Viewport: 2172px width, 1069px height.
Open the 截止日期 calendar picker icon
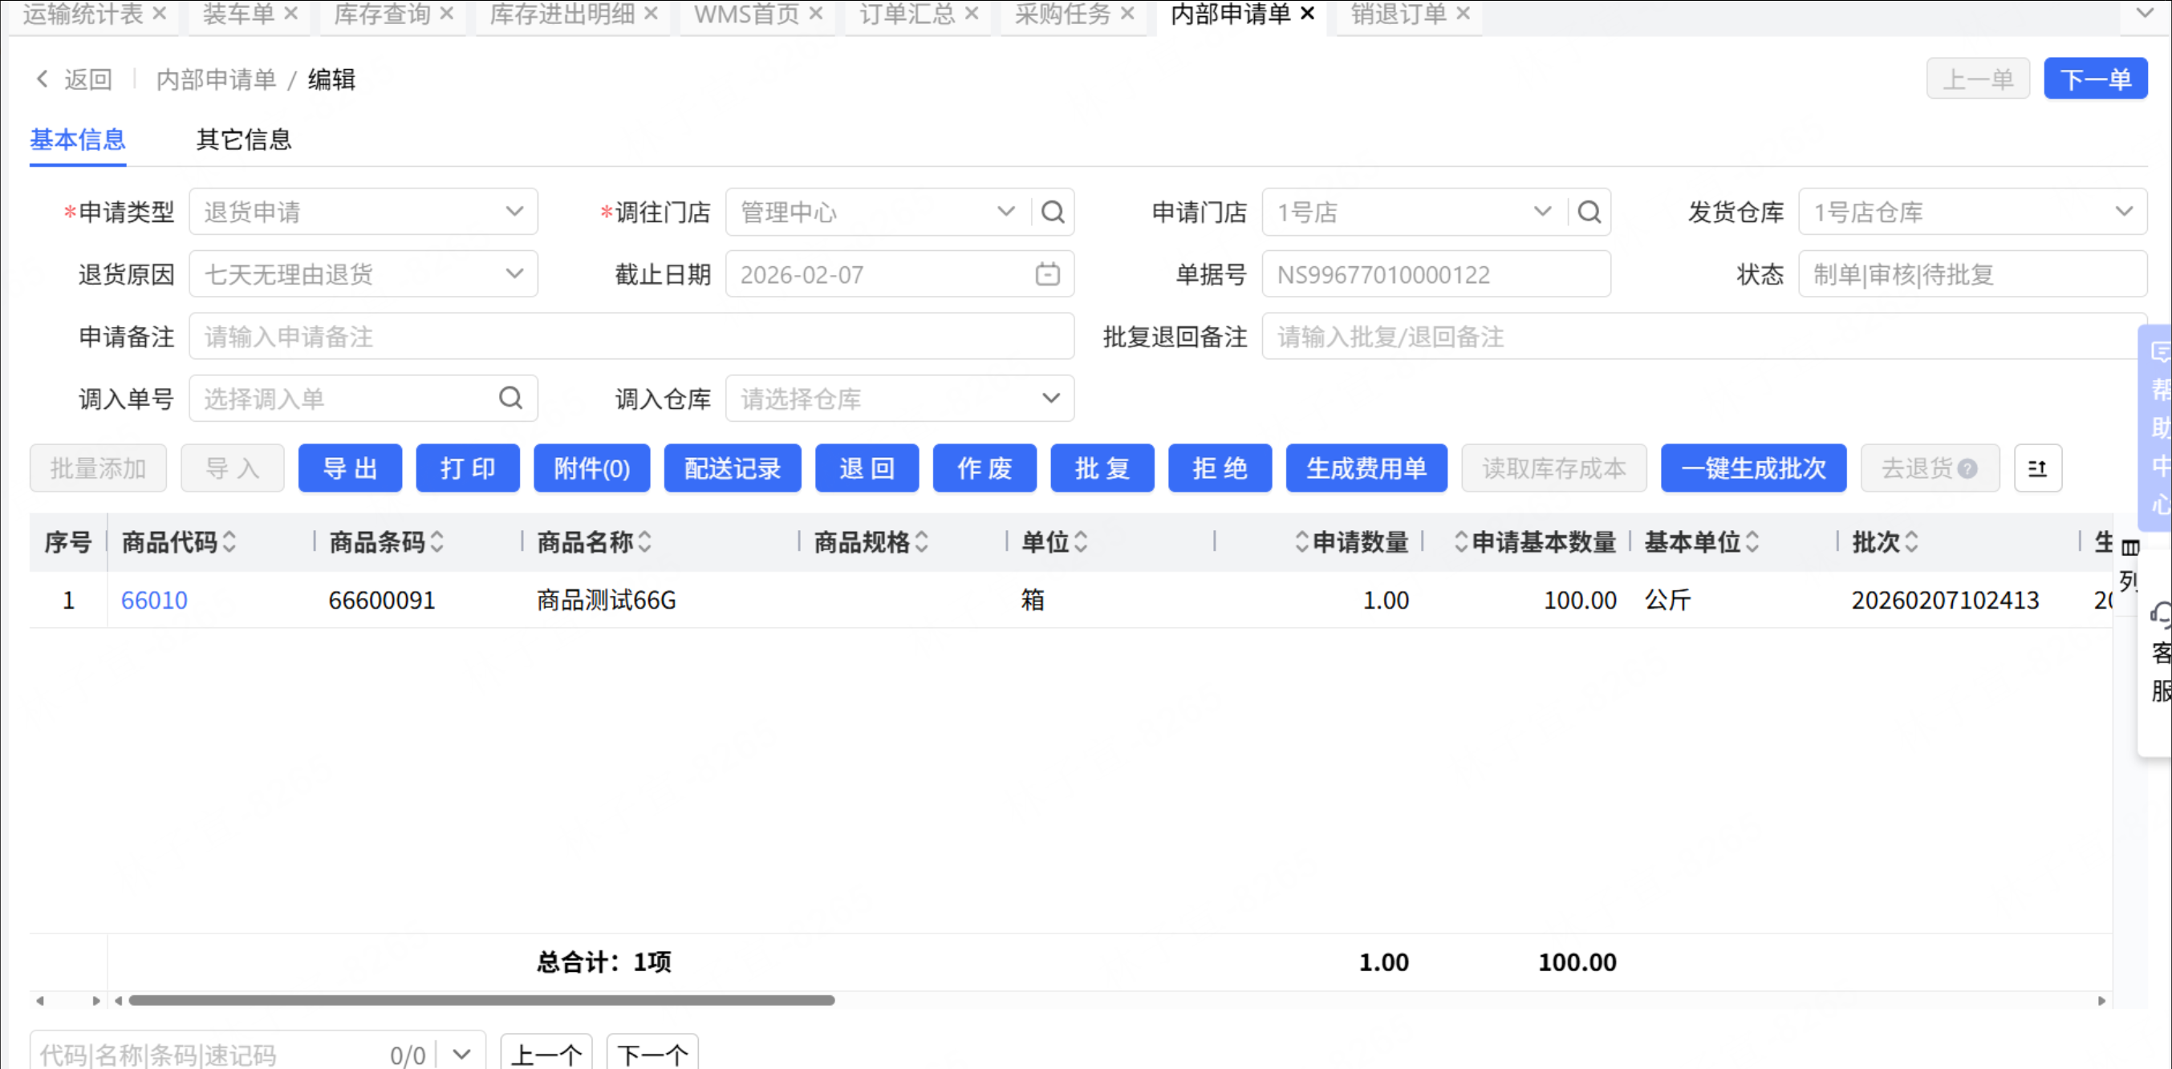[x=1047, y=274]
